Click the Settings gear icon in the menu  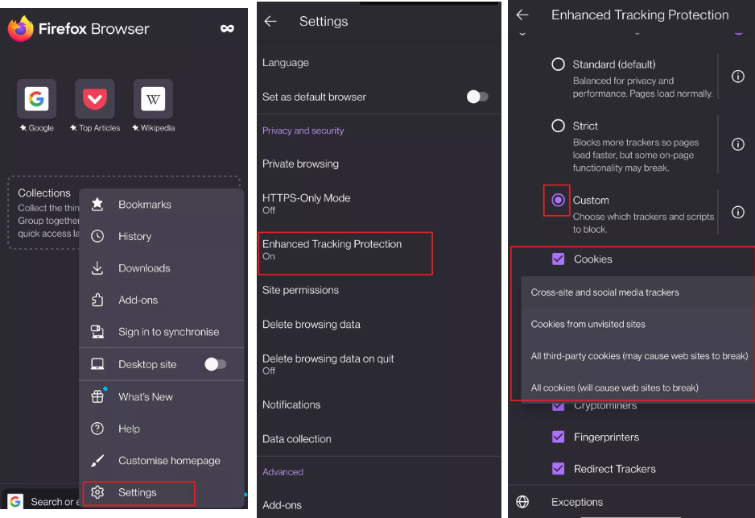coord(97,492)
